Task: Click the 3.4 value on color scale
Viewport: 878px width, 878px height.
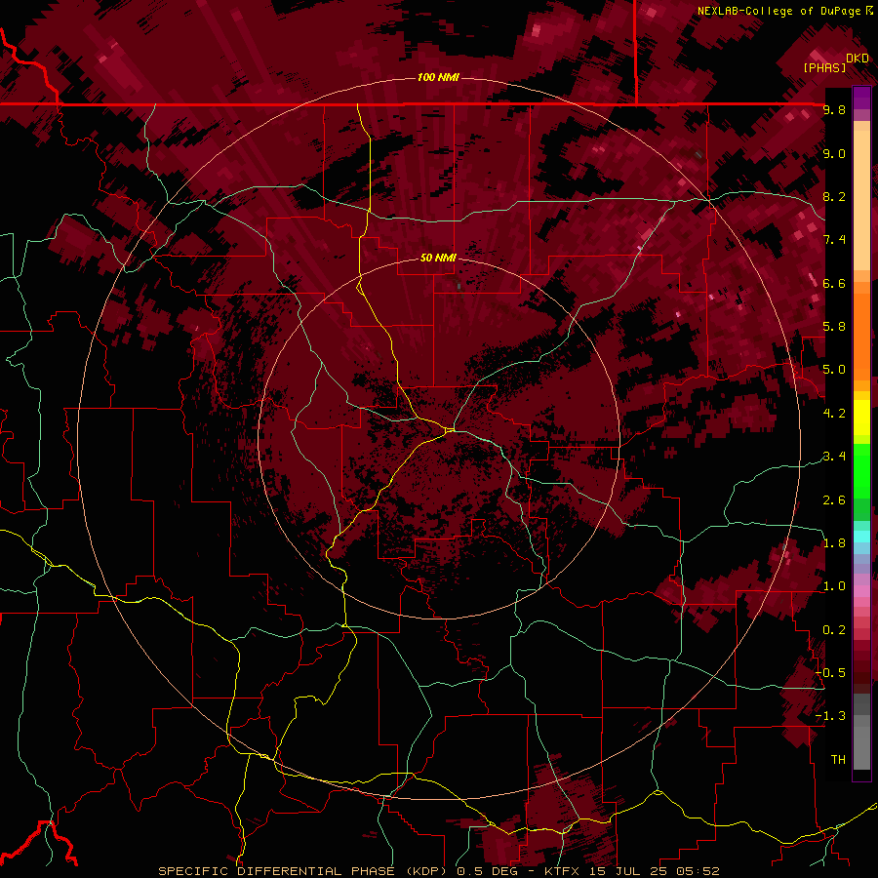Action: click(834, 457)
